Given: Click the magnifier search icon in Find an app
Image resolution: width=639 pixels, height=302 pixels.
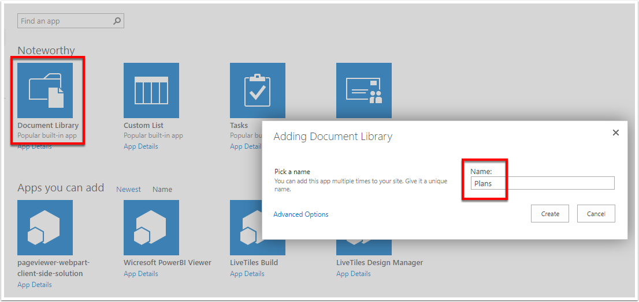Looking at the screenshot, I should (x=117, y=21).
